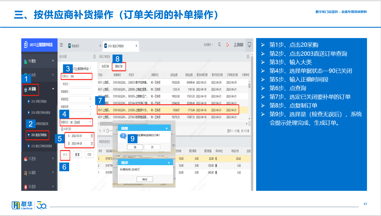Click the store logo beside (4517)上海百联中环店
The height and width of the screenshot is (216, 381).
[25, 45]
